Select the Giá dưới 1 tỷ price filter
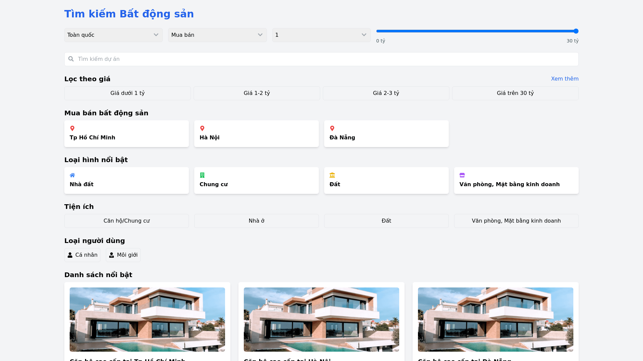This screenshot has height=361, width=643. (128, 93)
